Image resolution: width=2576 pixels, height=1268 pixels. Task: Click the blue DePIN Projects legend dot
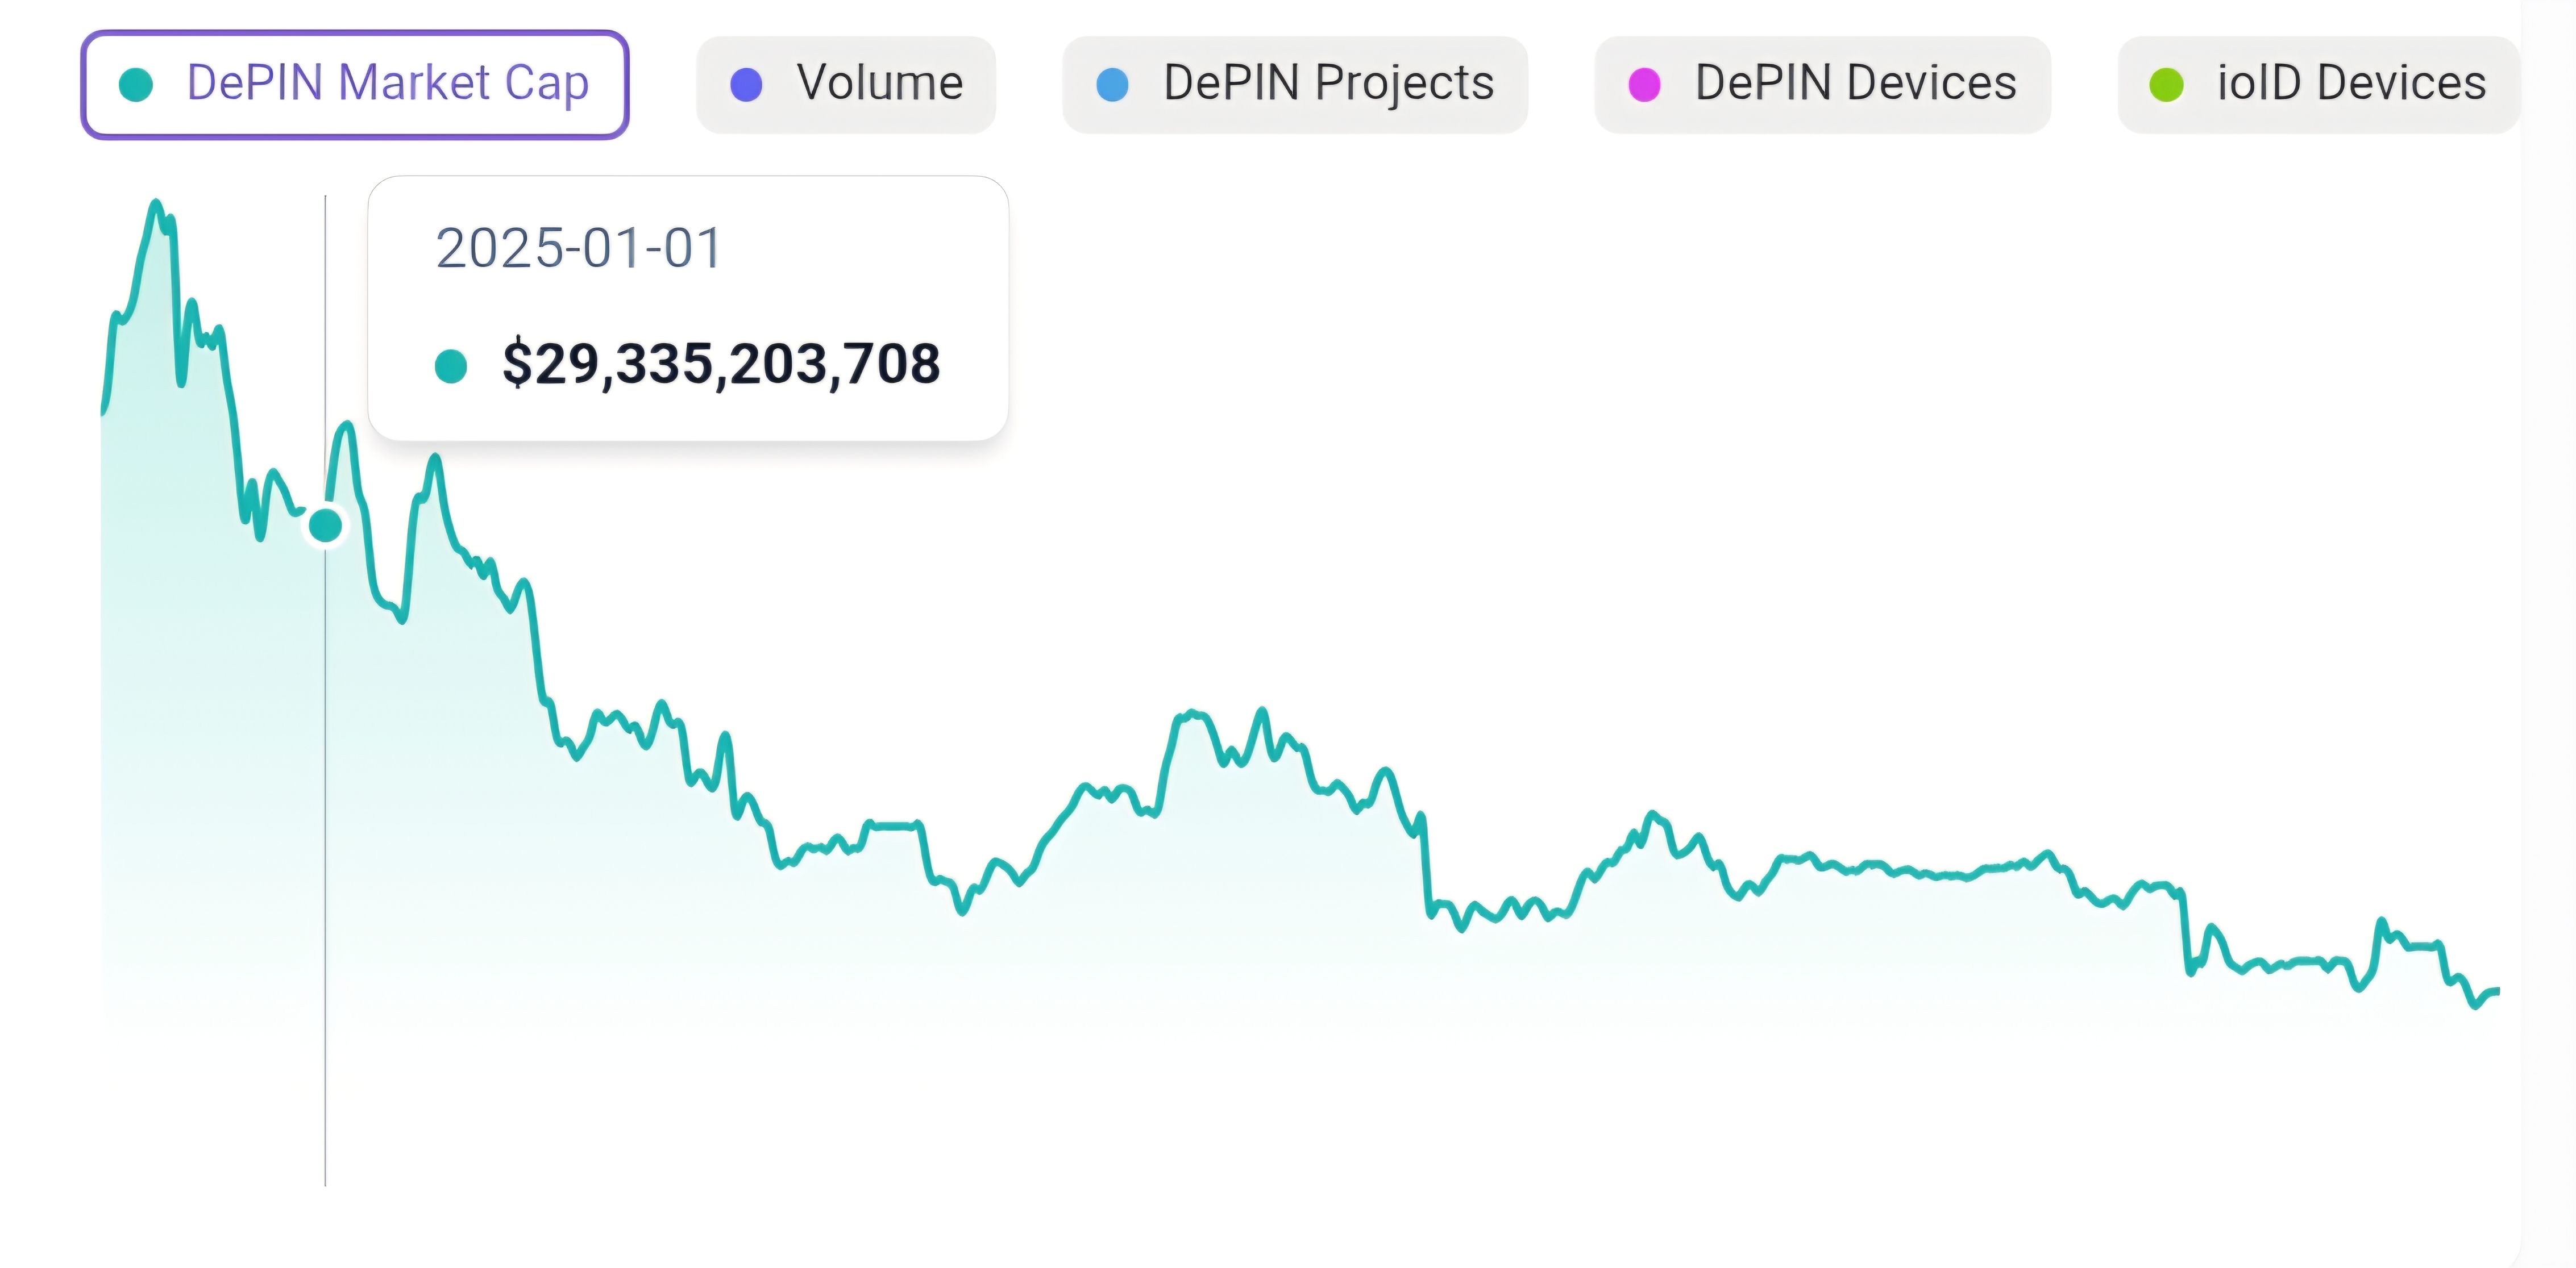(x=1112, y=84)
